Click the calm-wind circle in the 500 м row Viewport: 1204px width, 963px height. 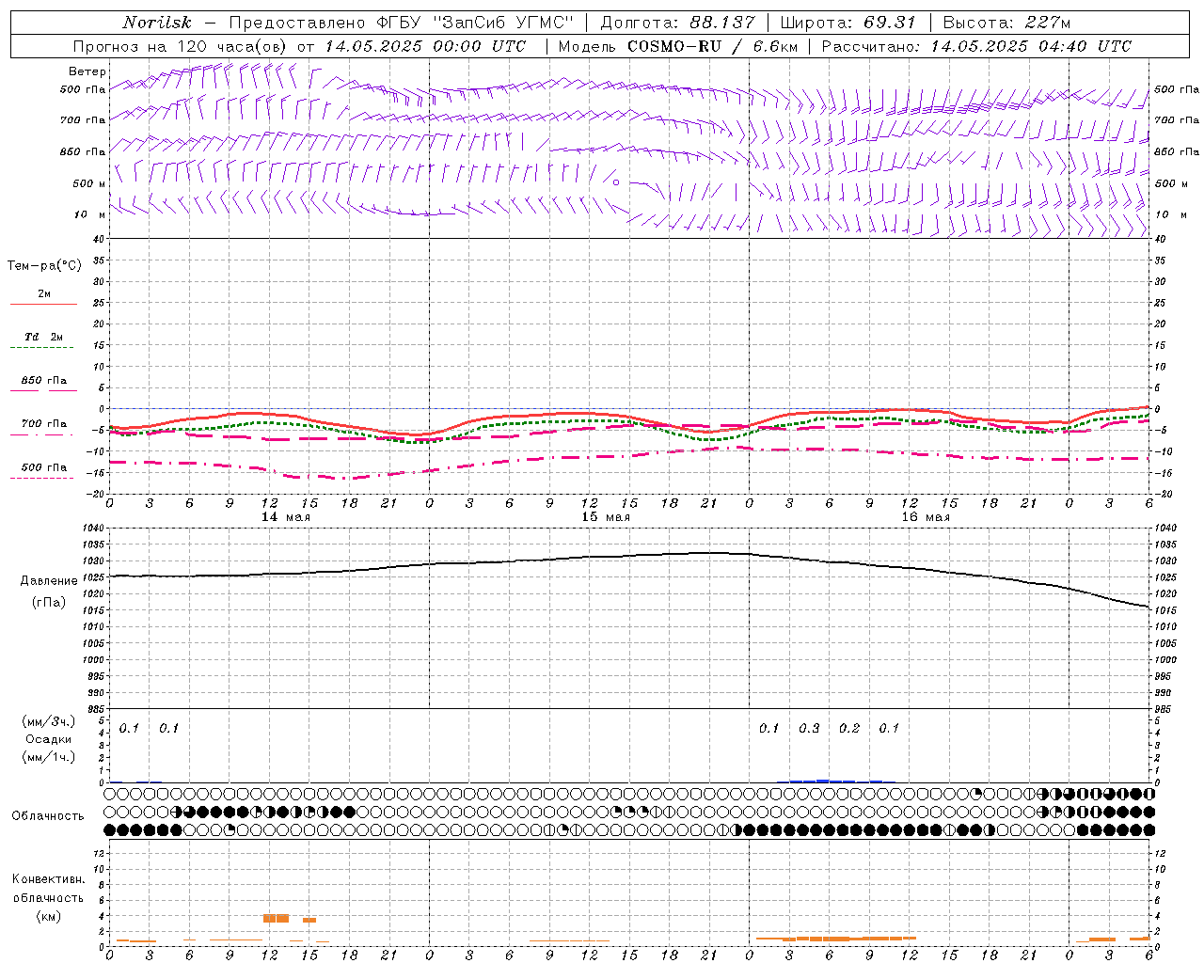616,182
